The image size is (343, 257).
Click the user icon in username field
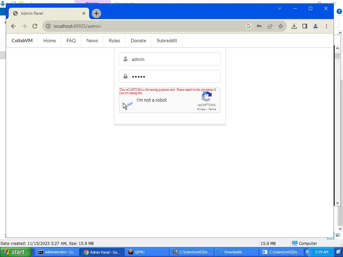click(125, 59)
